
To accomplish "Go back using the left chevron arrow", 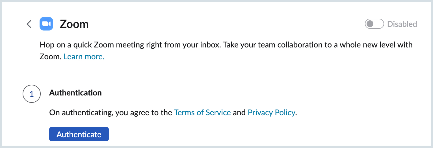I will pos(29,24).
